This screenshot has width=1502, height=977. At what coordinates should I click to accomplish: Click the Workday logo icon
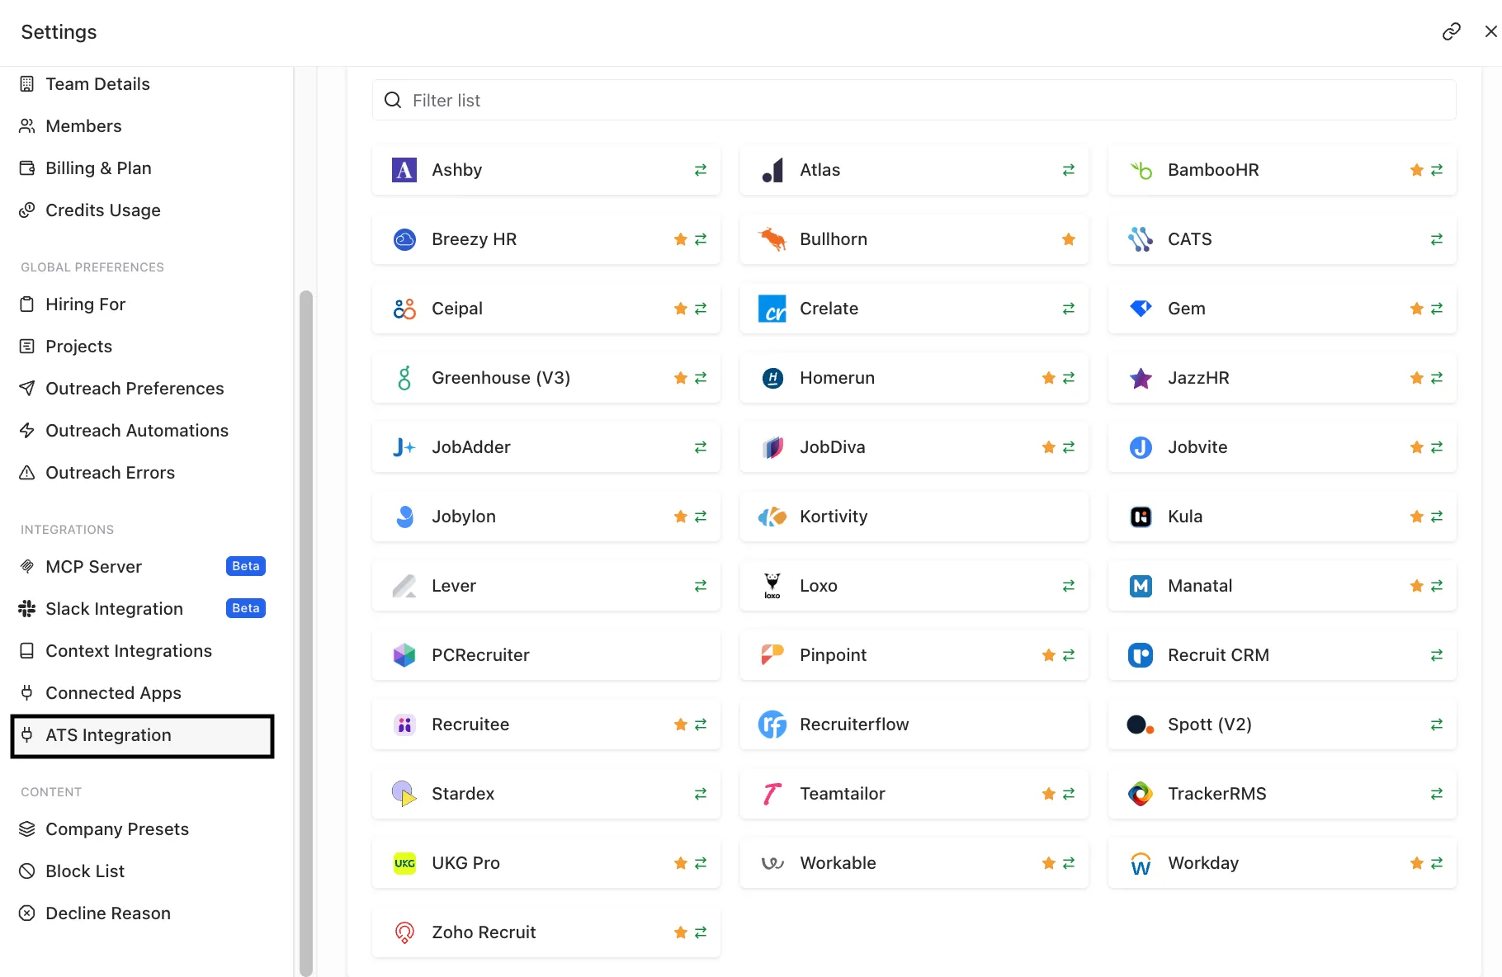[x=1141, y=863]
